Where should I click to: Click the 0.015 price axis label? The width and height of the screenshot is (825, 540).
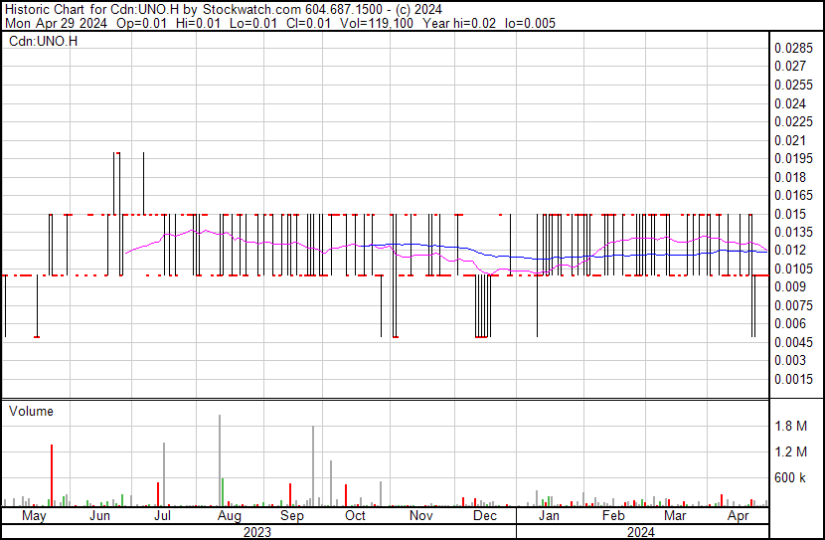click(791, 214)
